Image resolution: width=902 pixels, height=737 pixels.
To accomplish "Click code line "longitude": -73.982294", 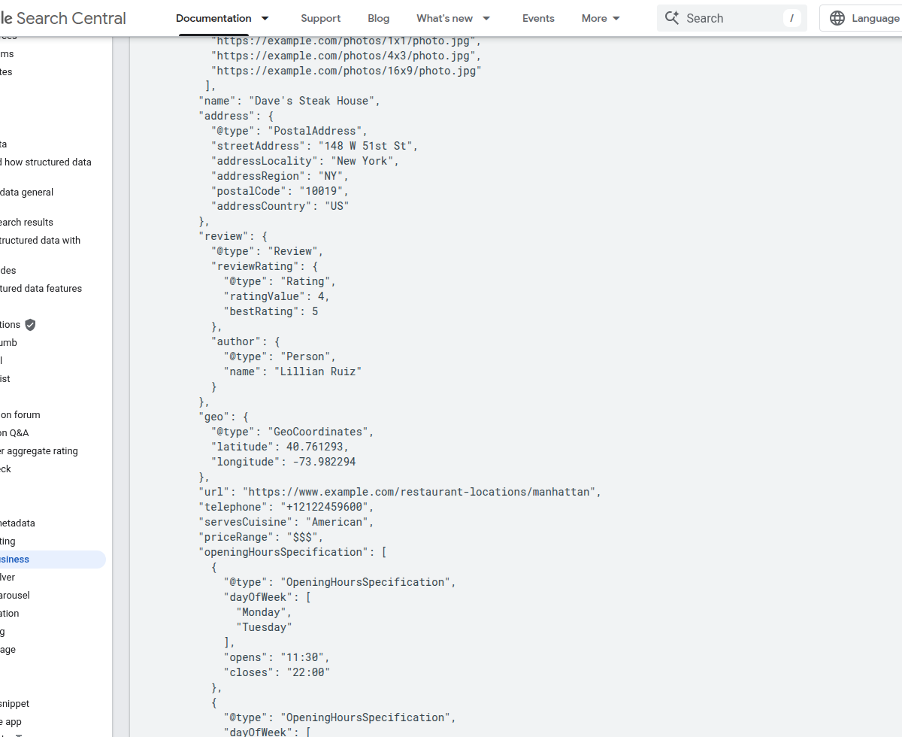I will click(283, 462).
